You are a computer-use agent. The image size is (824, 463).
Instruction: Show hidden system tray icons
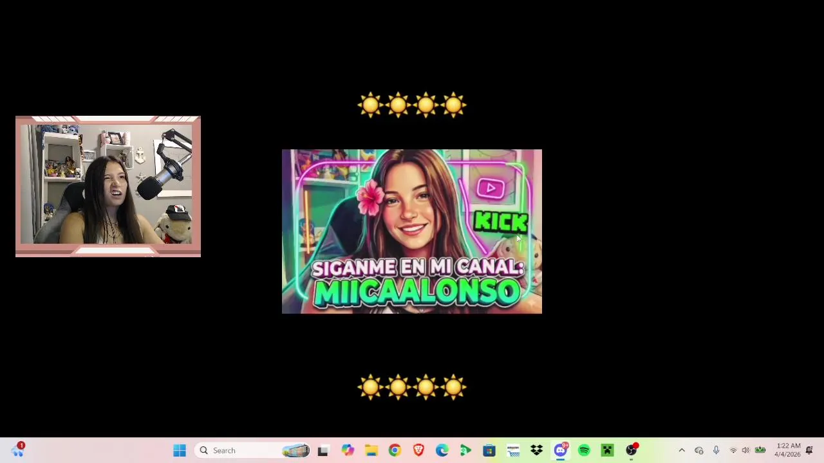click(682, 450)
